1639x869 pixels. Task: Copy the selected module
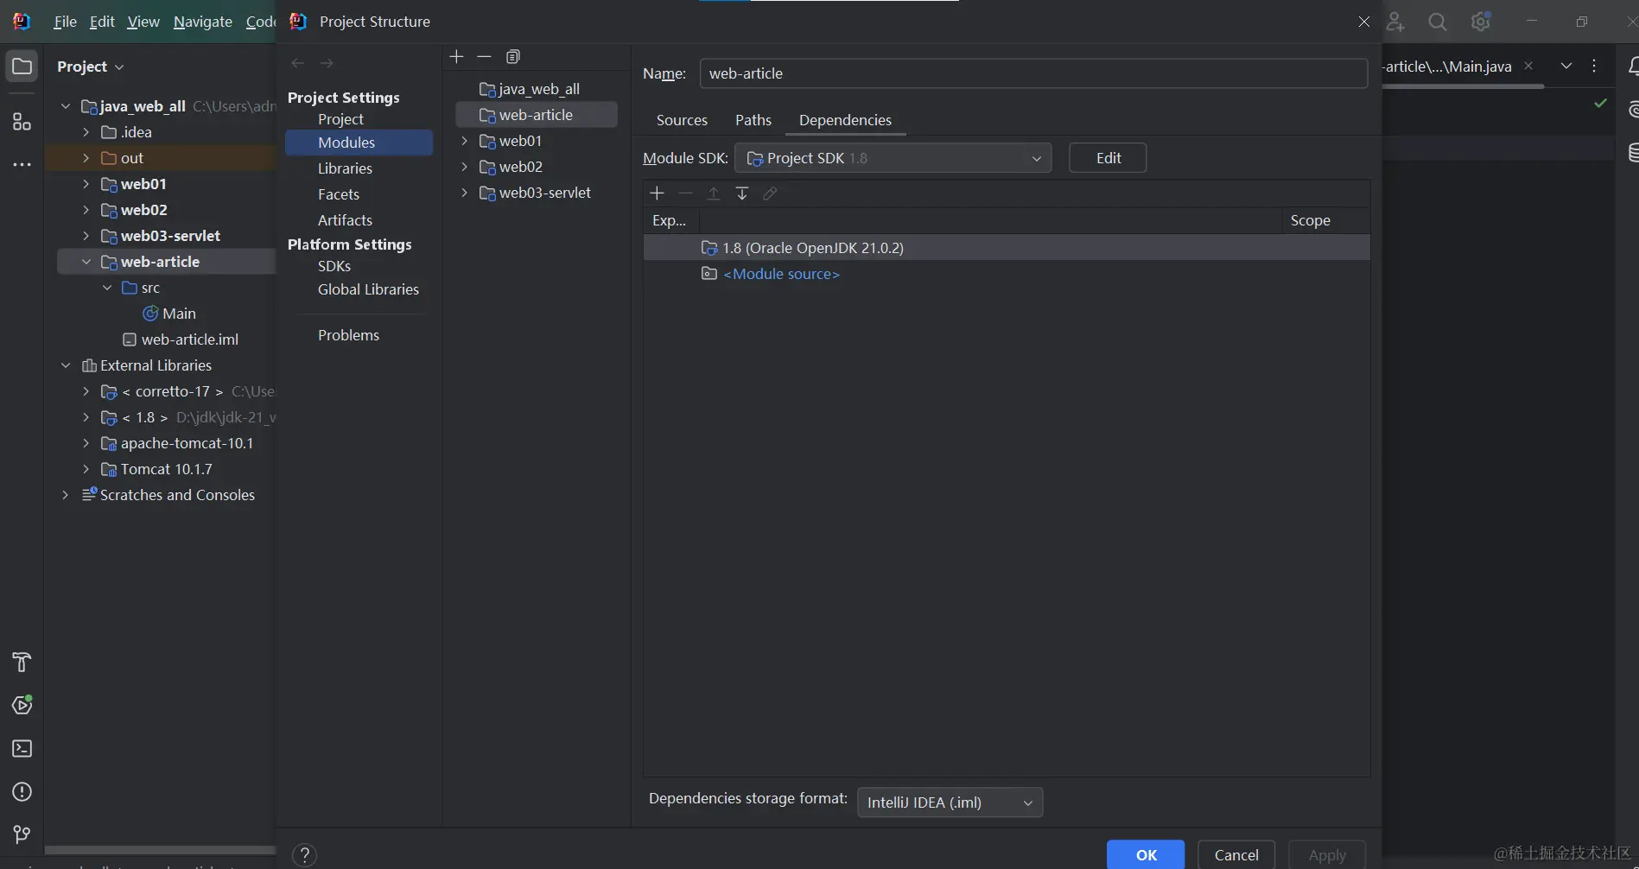(513, 57)
